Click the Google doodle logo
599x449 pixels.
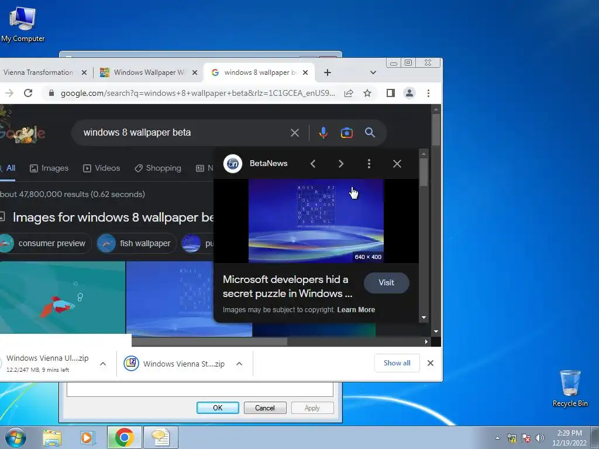tap(22, 133)
